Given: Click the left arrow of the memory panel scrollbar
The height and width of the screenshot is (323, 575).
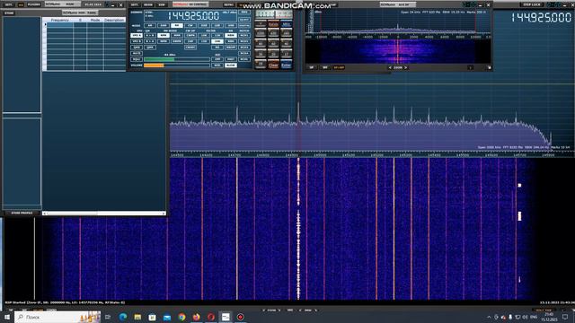Looking at the screenshot, I should tap(44, 214).
